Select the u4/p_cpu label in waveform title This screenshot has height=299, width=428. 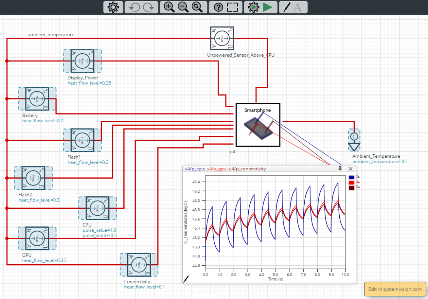[195, 169]
